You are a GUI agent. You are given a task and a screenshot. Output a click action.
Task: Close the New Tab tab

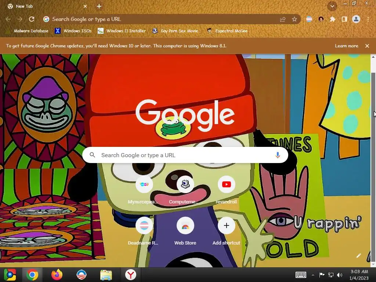tap(85, 6)
